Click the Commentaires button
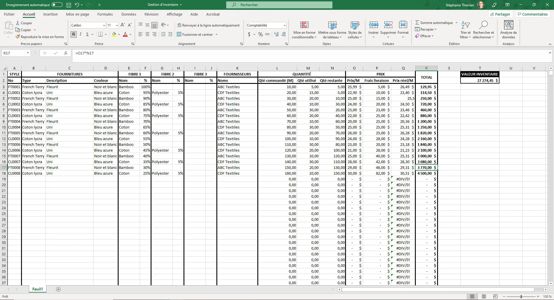This screenshot has width=554, height=300. [x=532, y=14]
